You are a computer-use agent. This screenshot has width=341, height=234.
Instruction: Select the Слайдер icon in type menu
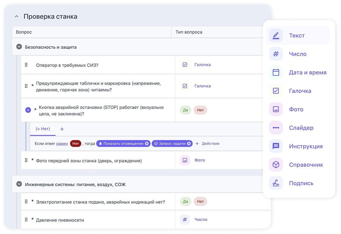point(276,128)
